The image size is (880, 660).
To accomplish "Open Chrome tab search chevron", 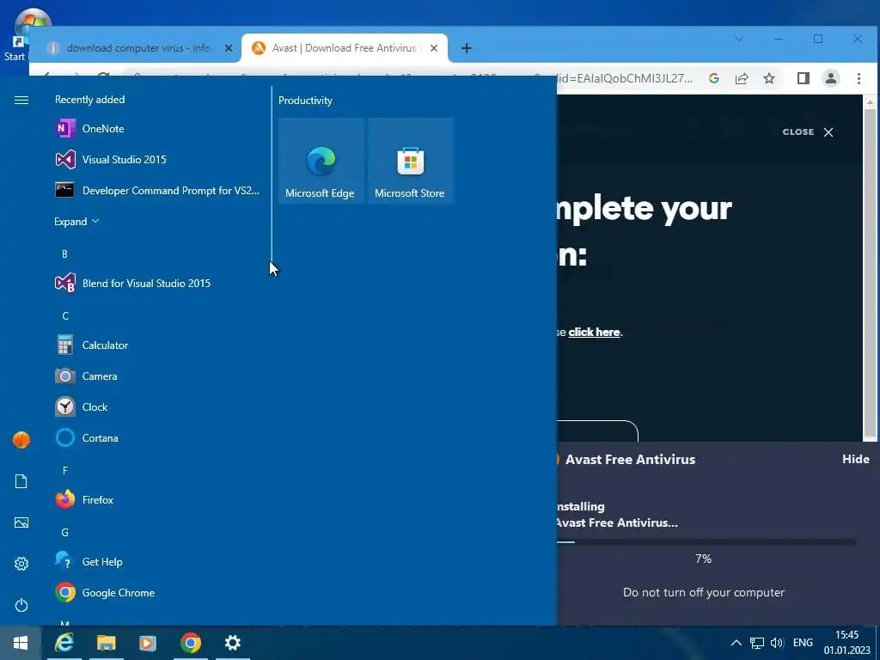I will (739, 39).
